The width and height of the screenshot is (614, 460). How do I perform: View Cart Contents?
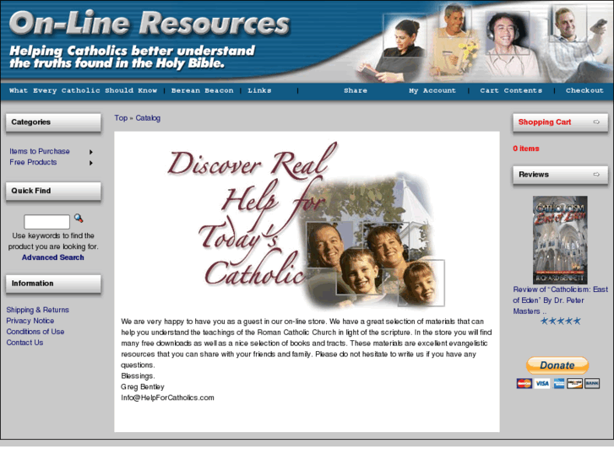pyautogui.click(x=511, y=90)
